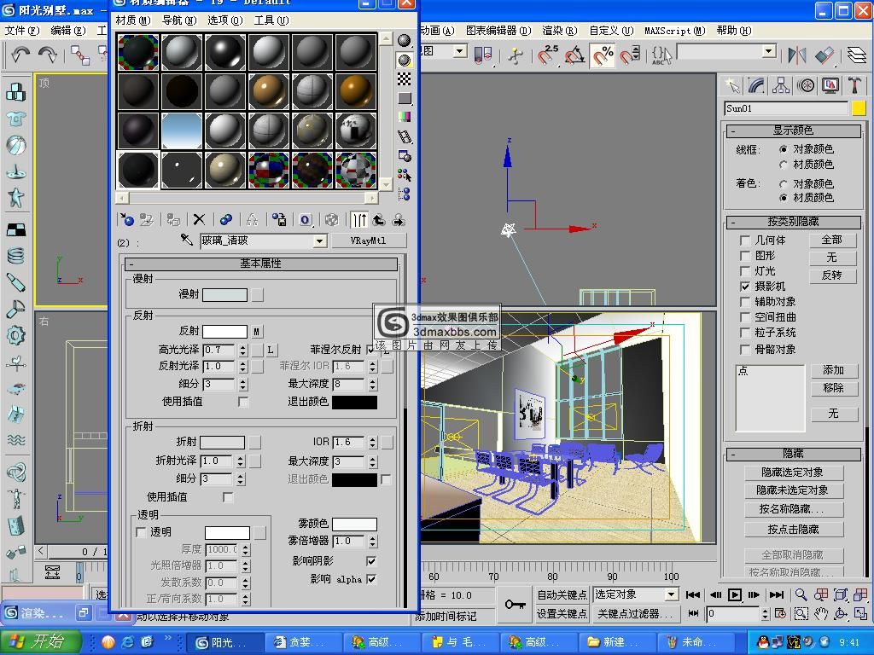
Task: Click the Redo arrow in main toolbar
Action: 48,54
